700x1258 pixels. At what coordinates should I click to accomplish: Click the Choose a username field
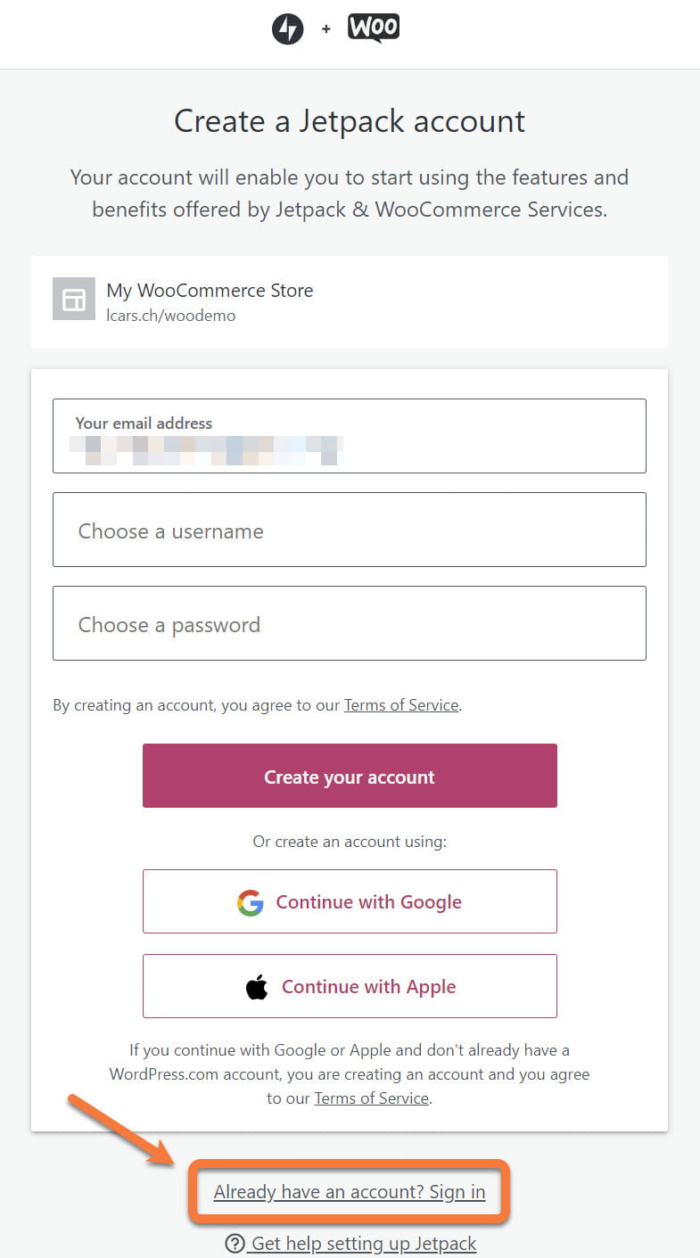pos(350,530)
